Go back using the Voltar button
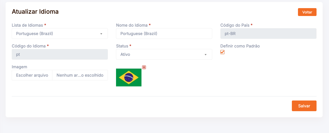This screenshot has height=133, width=329. [307, 12]
